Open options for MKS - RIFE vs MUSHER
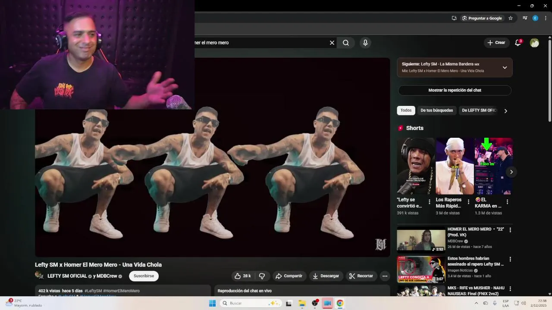Screen dimensions: 552x310 [x=510, y=288]
